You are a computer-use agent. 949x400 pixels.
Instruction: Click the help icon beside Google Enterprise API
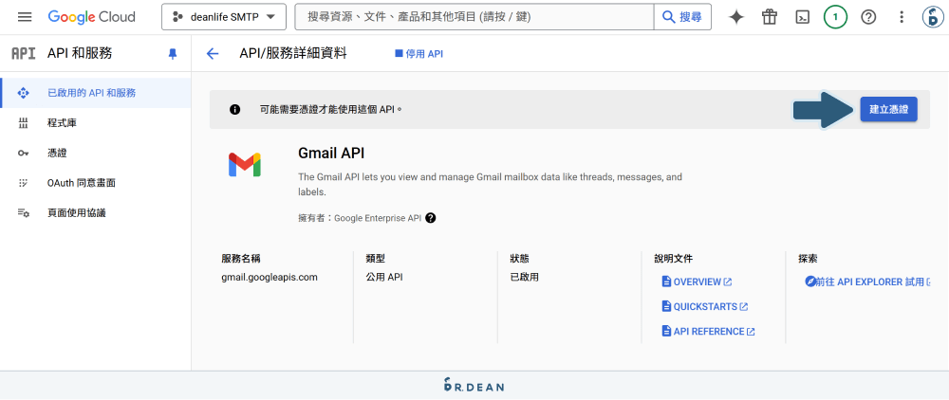click(430, 218)
